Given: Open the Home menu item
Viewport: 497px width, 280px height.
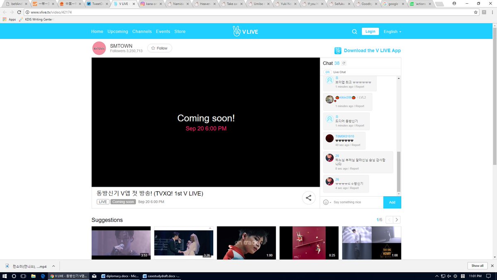Looking at the screenshot, I should click(97, 32).
